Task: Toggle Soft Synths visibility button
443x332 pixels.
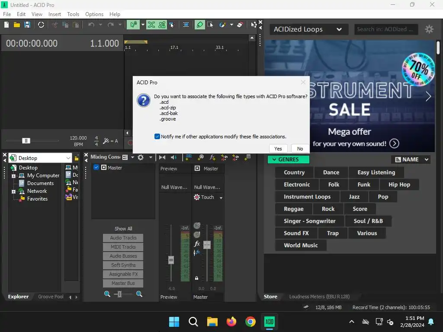Action: [123, 265]
